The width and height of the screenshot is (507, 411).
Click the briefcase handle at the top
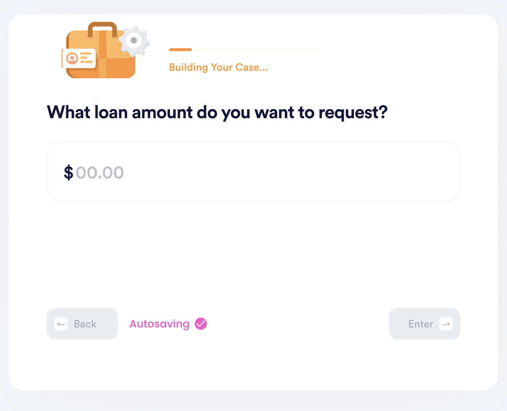click(102, 29)
